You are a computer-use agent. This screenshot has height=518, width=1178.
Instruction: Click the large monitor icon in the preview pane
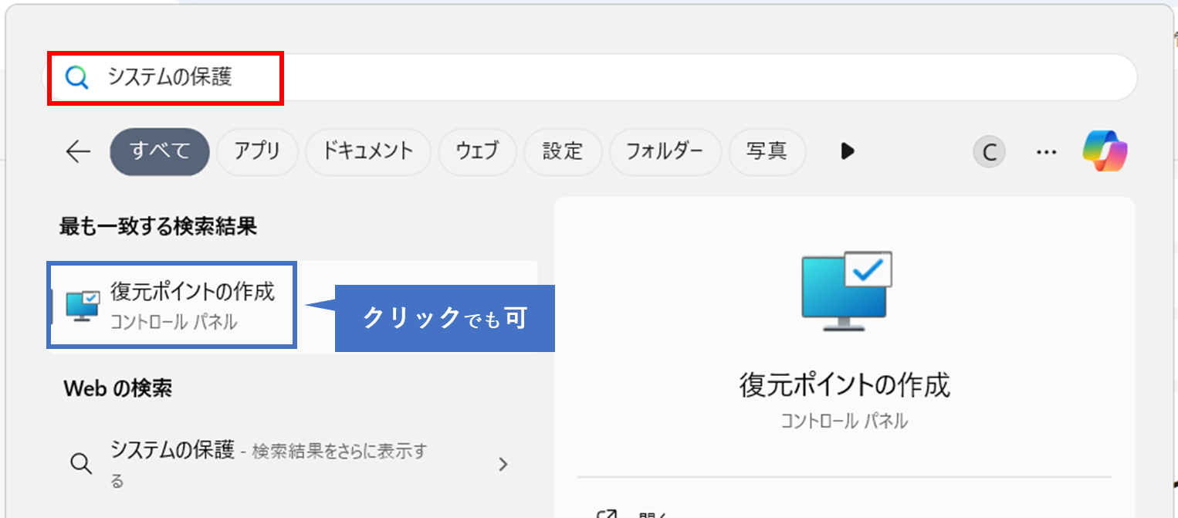(x=846, y=292)
